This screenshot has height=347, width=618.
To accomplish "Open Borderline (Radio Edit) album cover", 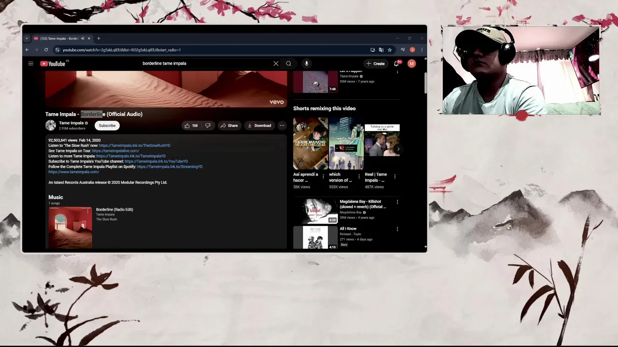I will click(70, 227).
